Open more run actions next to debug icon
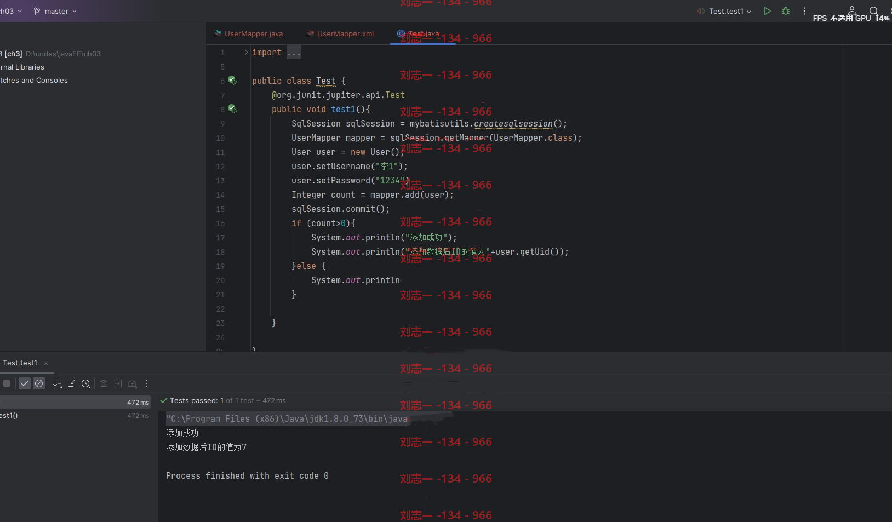892x522 pixels. [x=804, y=11]
